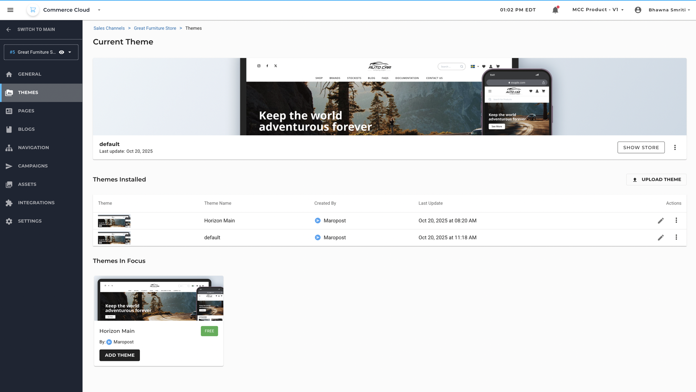Image resolution: width=696 pixels, height=392 pixels.
Task: Open the hamburger menu icon
Action: (10, 10)
